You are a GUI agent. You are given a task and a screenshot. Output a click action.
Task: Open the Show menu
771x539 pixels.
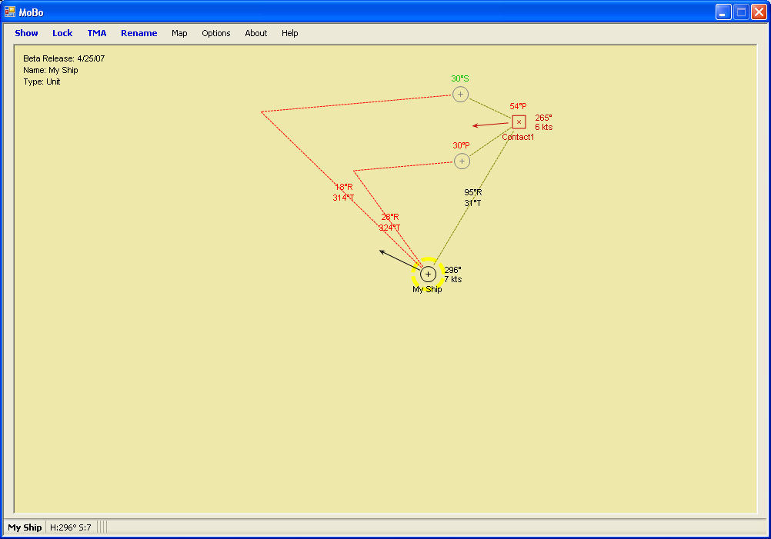click(x=26, y=33)
